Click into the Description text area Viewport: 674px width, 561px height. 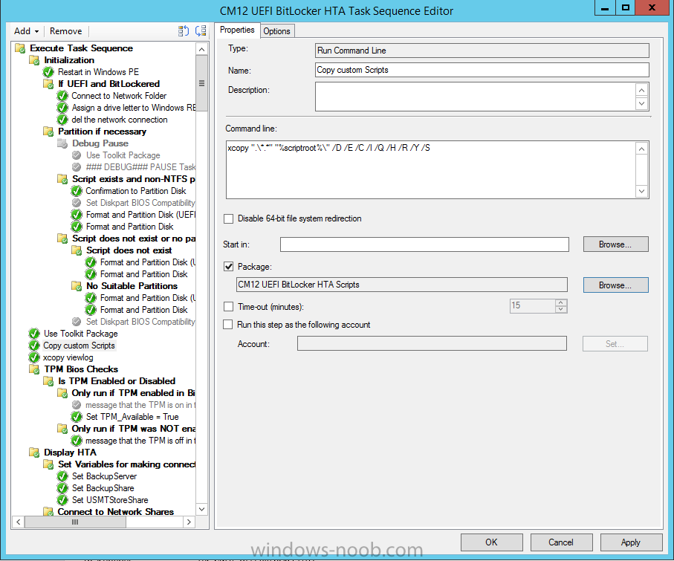point(476,97)
